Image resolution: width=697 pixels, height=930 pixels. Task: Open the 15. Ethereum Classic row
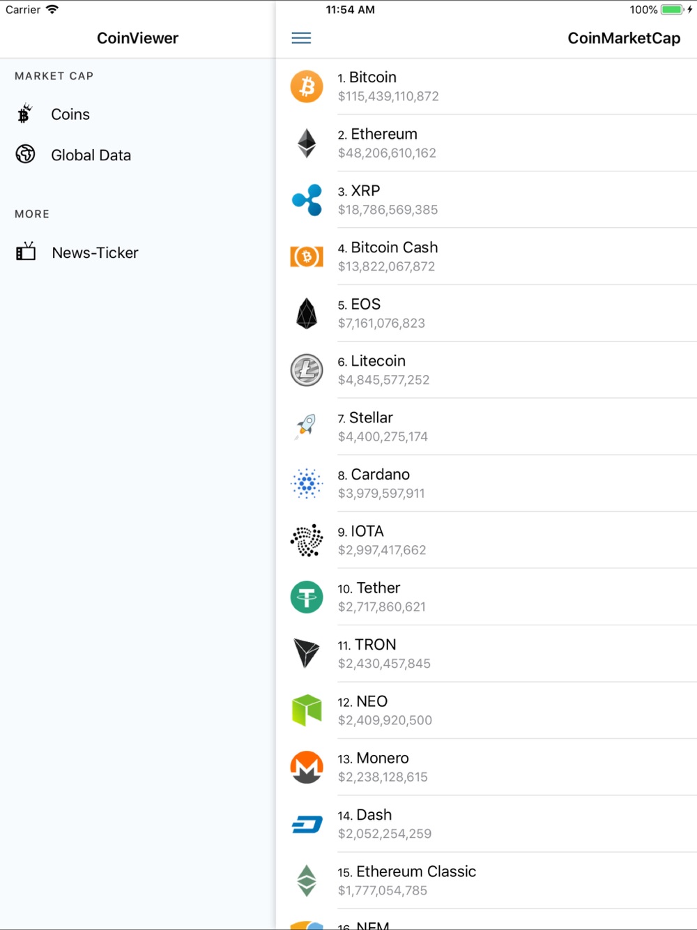pyautogui.click(x=487, y=881)
